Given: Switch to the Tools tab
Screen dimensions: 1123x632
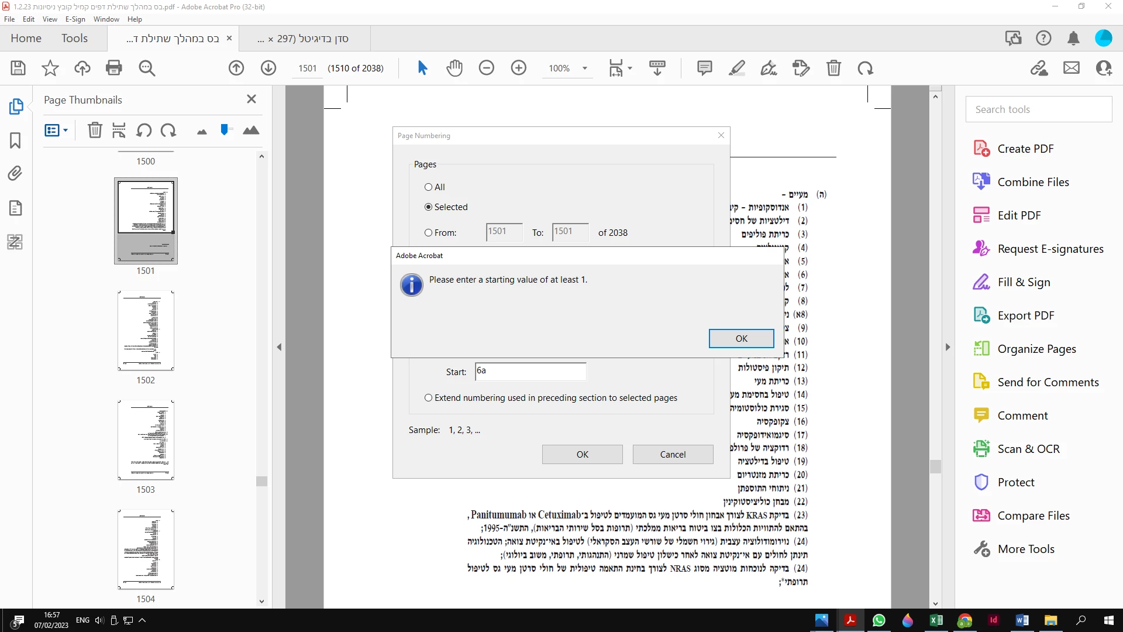Looking at the screenshot, I should click(74, 39).
